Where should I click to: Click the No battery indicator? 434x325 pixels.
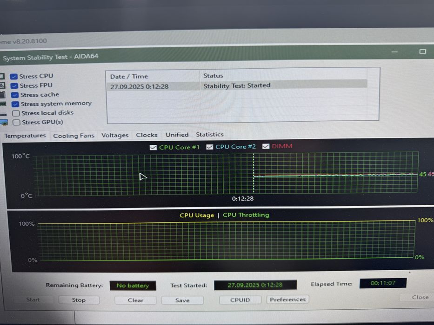click(x=133, y=286)
